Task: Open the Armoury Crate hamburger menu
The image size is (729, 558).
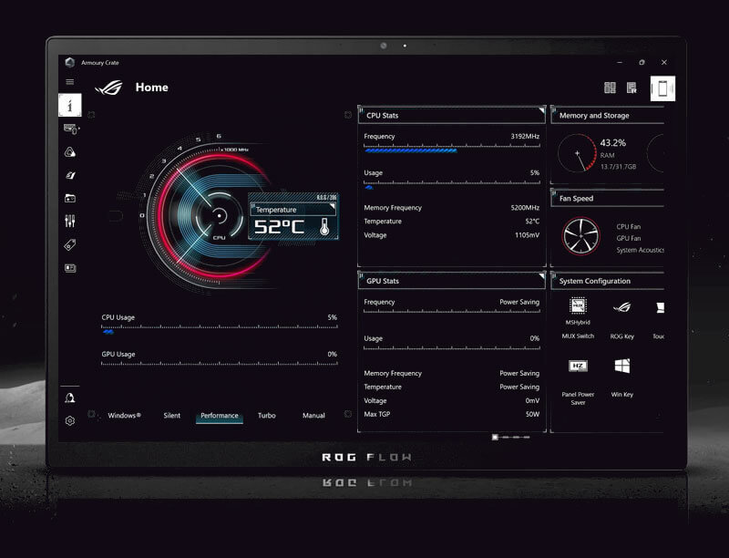Action: [70, 82]
